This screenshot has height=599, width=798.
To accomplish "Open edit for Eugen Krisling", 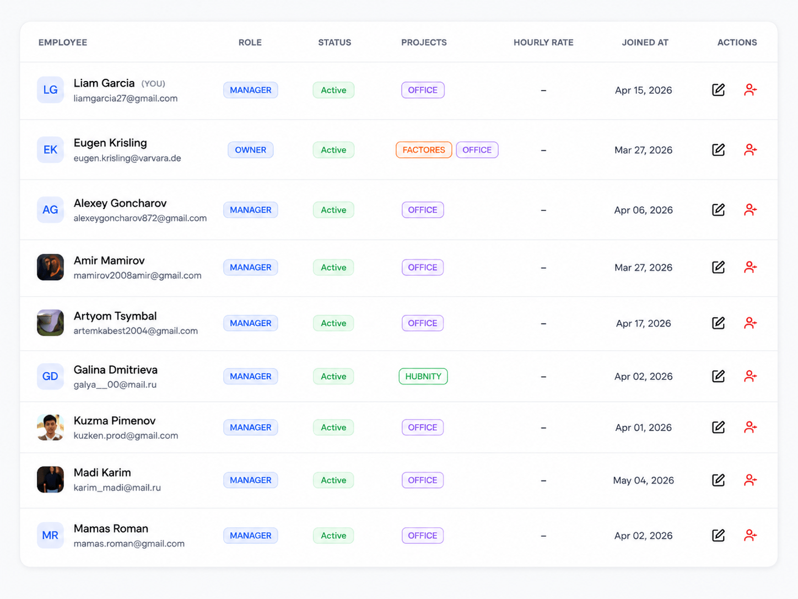I will click(718, 149).
